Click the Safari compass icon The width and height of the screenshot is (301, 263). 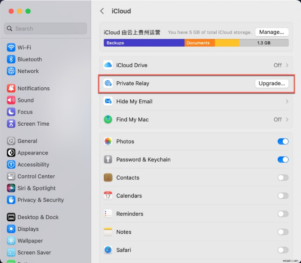[108, 250]
